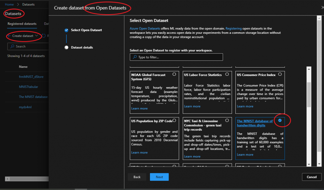This screenshot has width=324, height=190.
Task: Close the Create dataset panel with X
Action: click(322, 8)
